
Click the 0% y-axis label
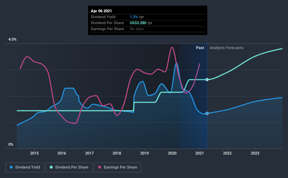[x=11, y=144]
